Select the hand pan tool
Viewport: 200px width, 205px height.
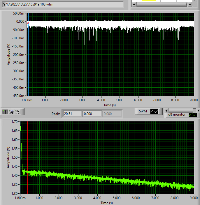(17, 112)
